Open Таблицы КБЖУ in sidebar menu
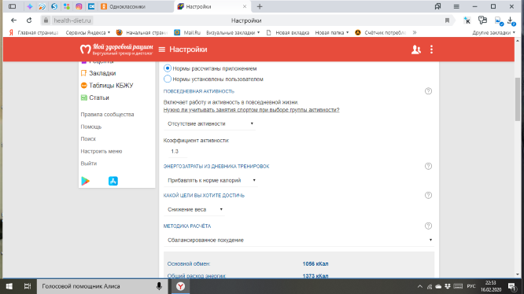Image resolution: width=524 pixels, height=294 pixels. tap(107, 86)
